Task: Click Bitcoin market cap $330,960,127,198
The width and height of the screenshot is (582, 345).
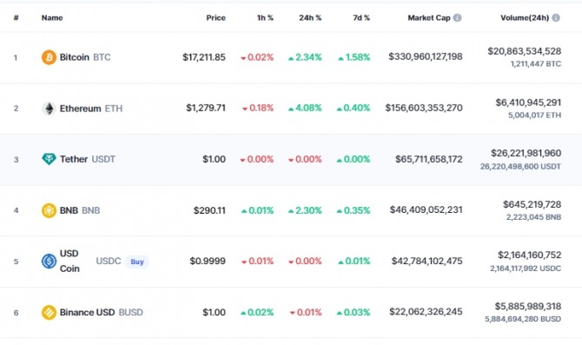Action: point(426,56)
